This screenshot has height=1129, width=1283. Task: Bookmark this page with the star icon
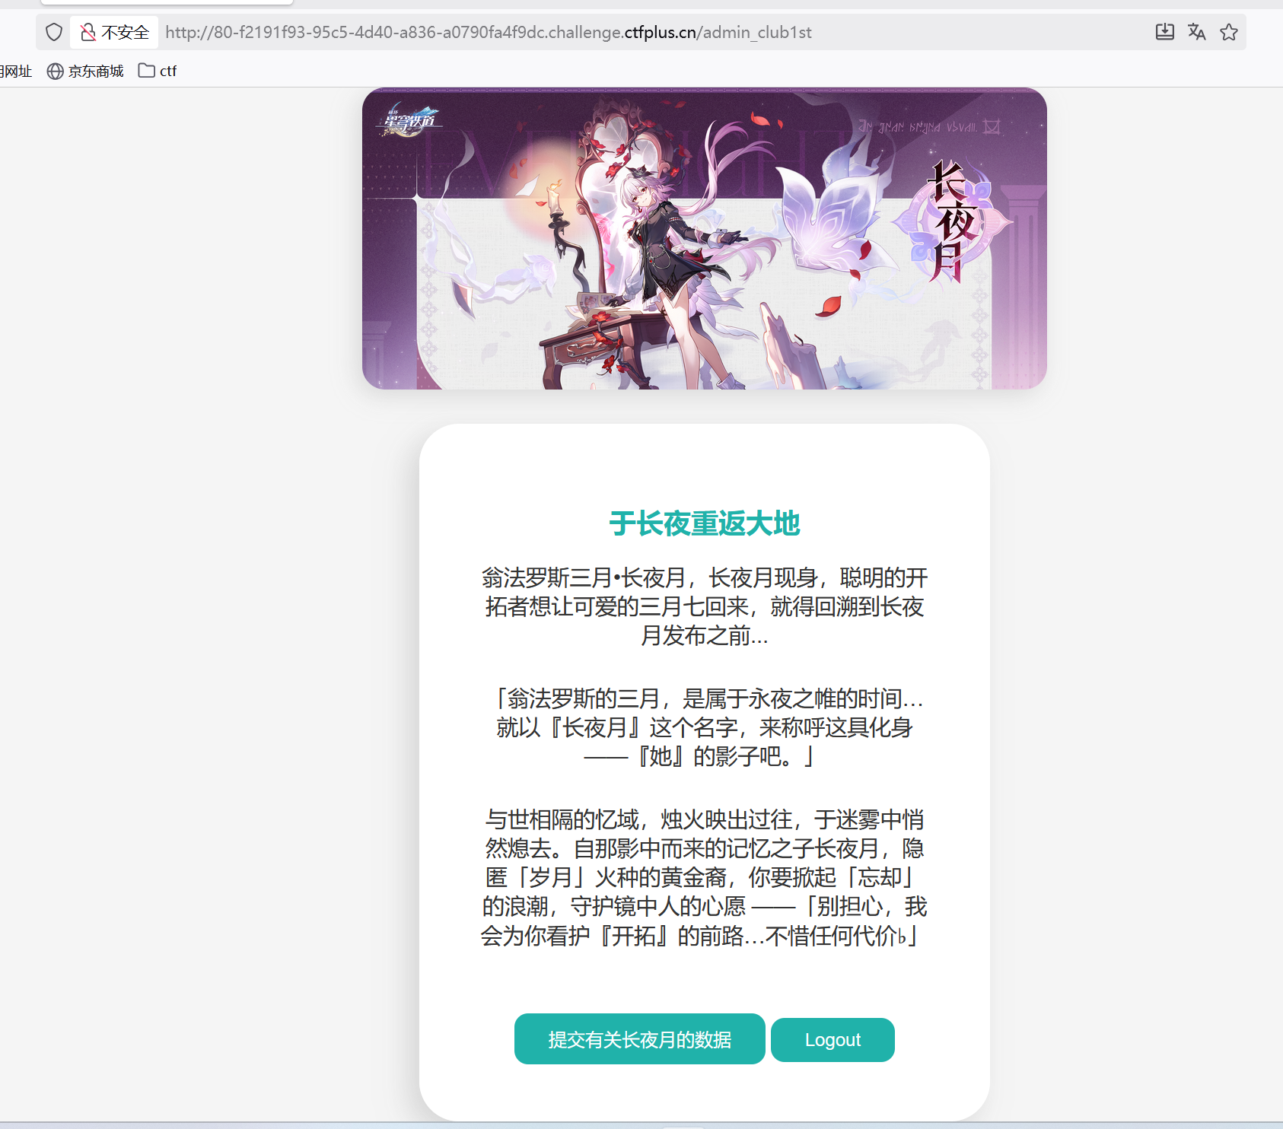pyautogui.click(x=1228, y=32)
